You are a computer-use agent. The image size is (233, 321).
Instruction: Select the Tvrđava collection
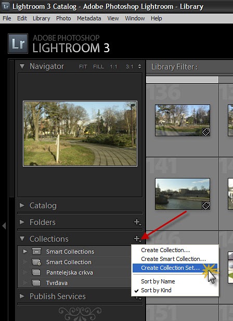pos(74,283)
